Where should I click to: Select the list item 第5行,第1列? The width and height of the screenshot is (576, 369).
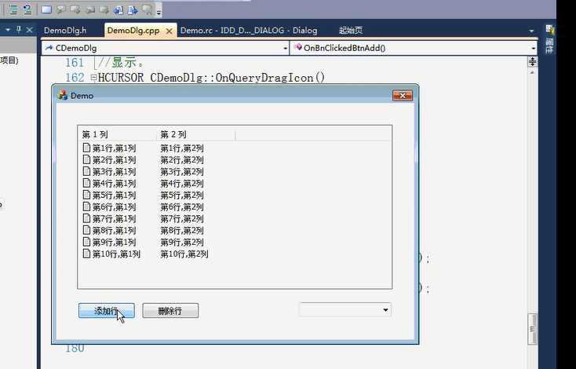(114, 195)
